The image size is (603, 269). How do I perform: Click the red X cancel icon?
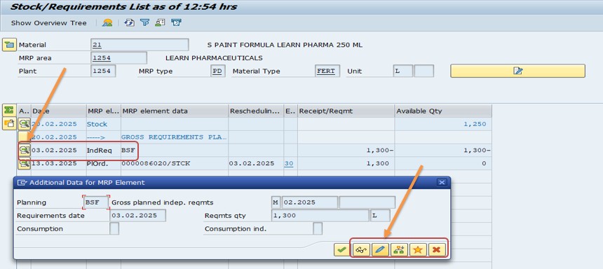click(x=437, y=250)
